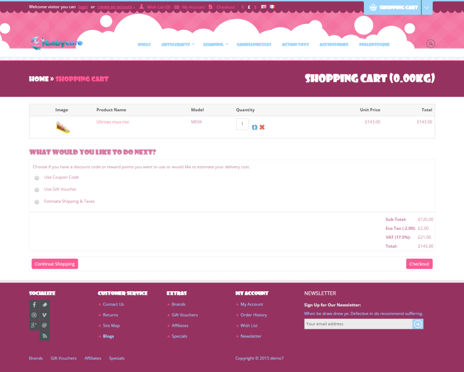This screenshot has width=464, height=372.
Task: Open My Account in the top bar
Action: point(193,7)
